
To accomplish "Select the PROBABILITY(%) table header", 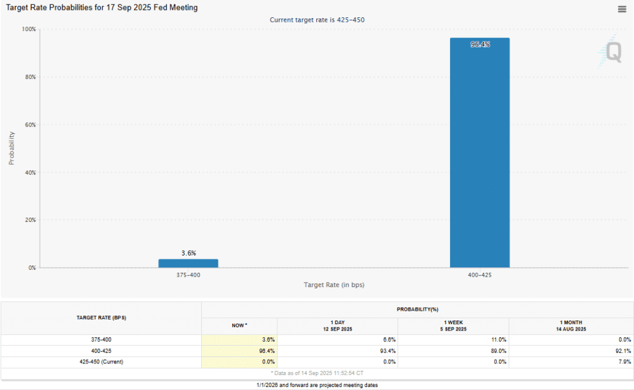I will point(417,309).
